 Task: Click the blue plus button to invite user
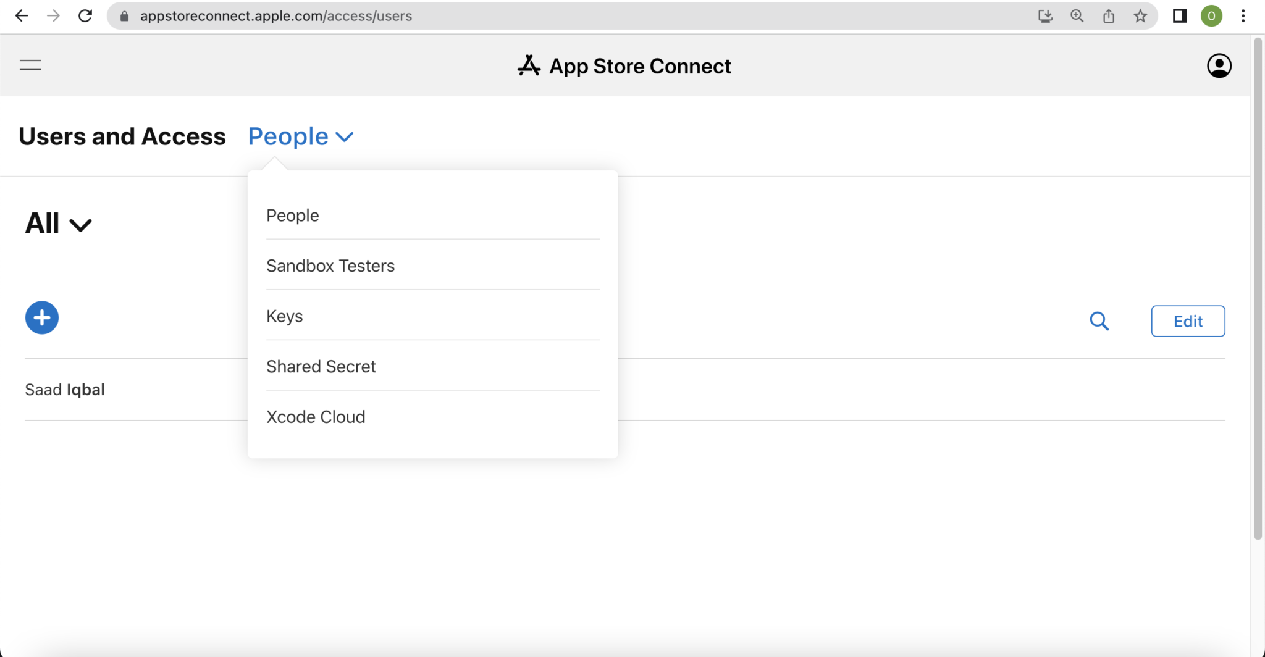[41, 317]
